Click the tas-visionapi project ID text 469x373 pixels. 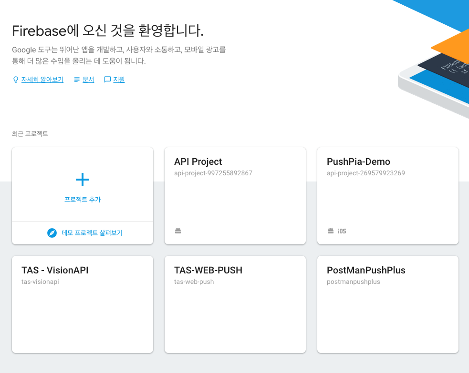[x=40, y=282]
